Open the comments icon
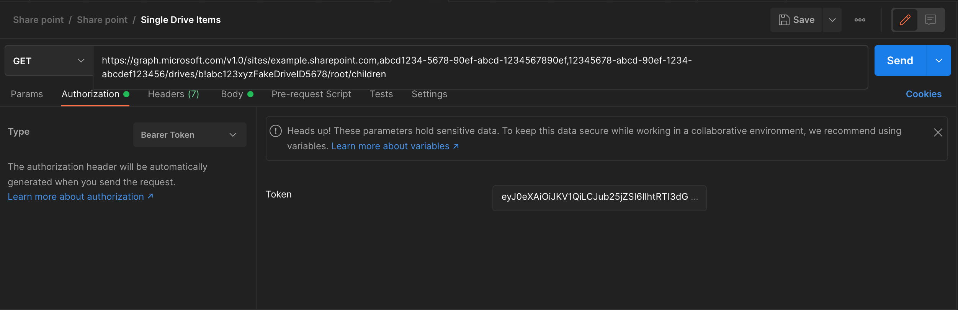 click(930, 20)
